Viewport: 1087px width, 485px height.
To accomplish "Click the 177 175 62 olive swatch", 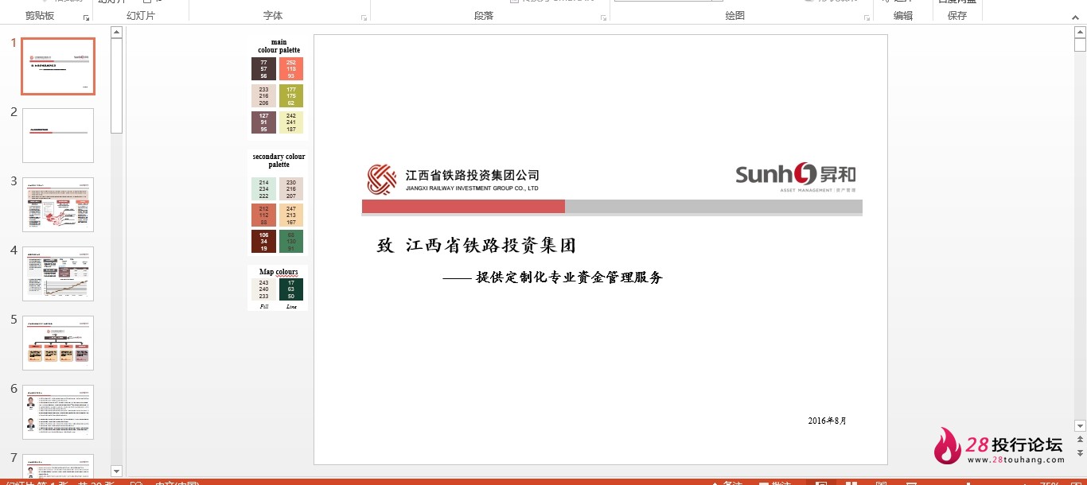I will 291,95.
